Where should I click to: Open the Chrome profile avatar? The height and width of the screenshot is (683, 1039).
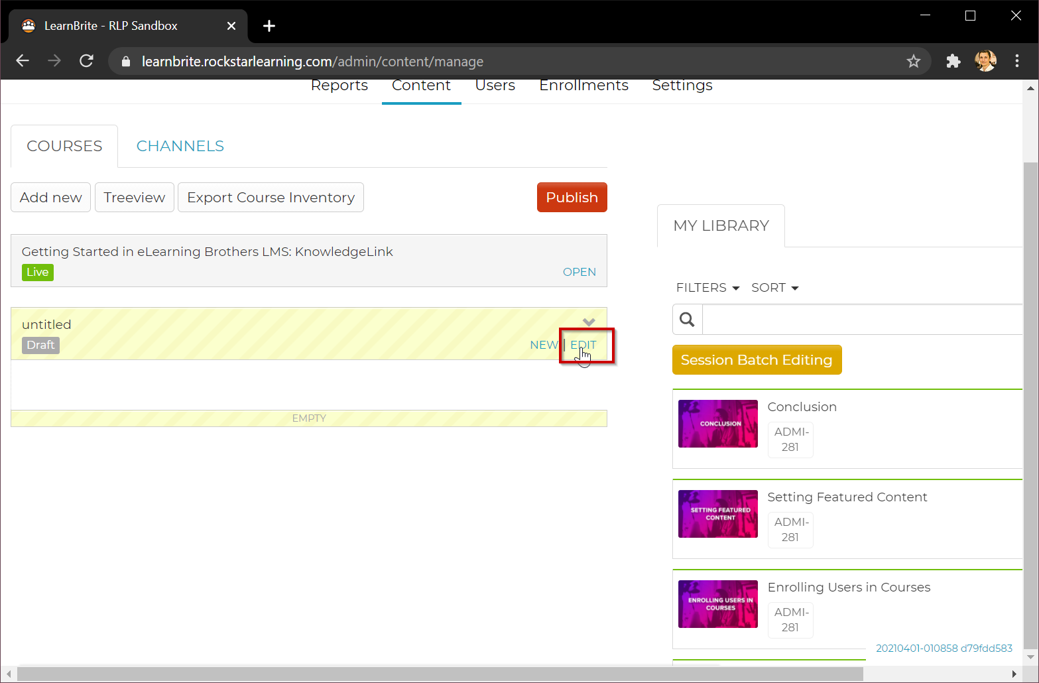985,61
